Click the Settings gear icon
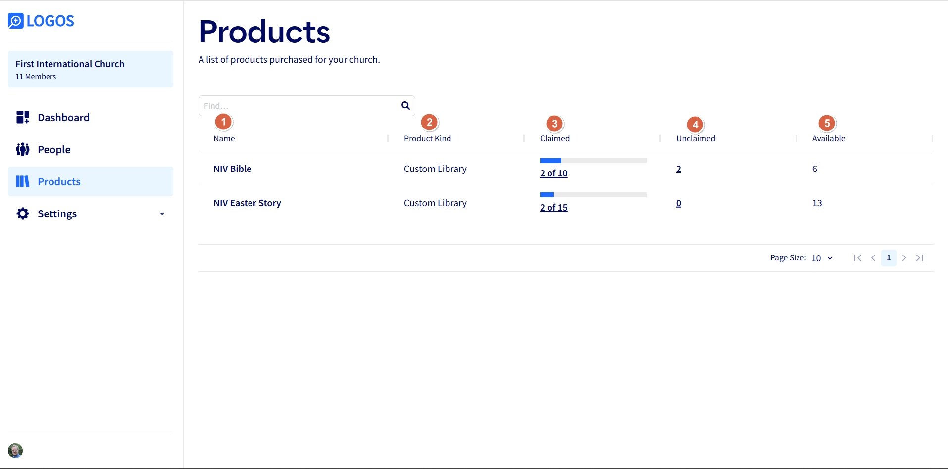This screenshot has width=948, height=469. [x=23, y=213]
